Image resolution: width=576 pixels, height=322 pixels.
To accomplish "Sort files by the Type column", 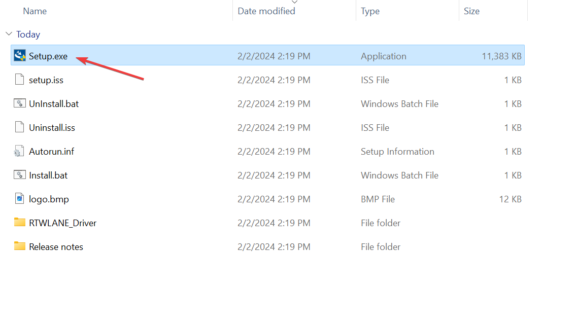I will click(x=370, y=11).
